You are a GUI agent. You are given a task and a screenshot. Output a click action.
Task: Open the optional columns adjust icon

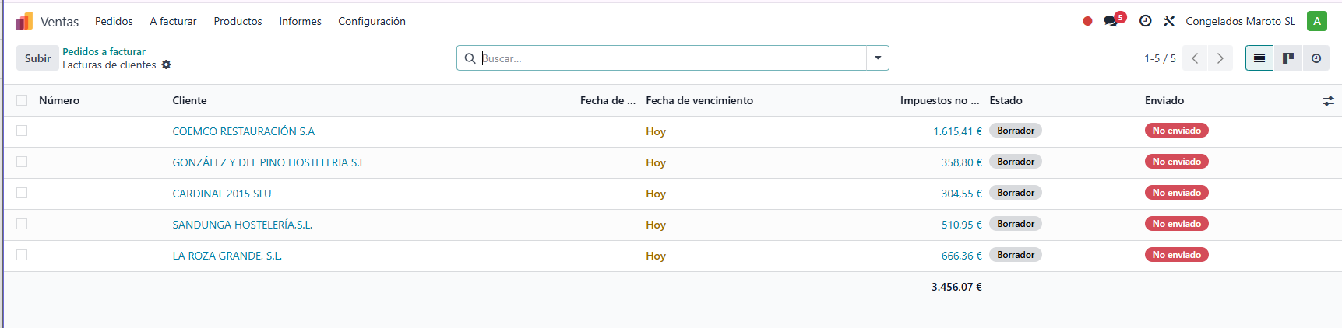1328,101
